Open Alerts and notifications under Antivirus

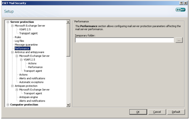point(32,78)
